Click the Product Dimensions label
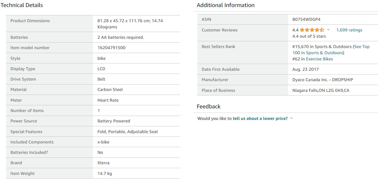378x185 pixels. coord(30,21)
